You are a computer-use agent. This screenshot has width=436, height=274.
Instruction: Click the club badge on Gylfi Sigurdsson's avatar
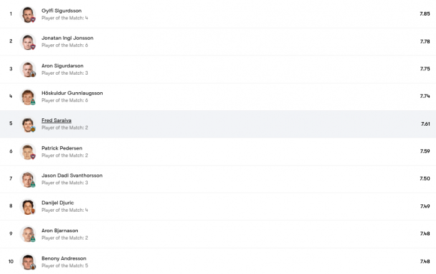[x=33, y=19]
